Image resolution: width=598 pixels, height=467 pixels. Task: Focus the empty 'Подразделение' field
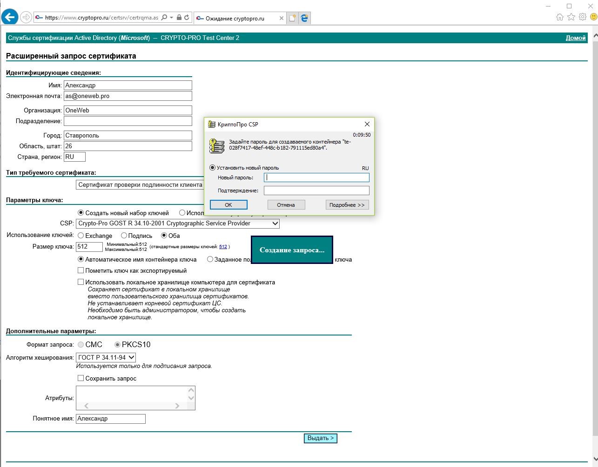pyautogui.click(x=128, y=121)
